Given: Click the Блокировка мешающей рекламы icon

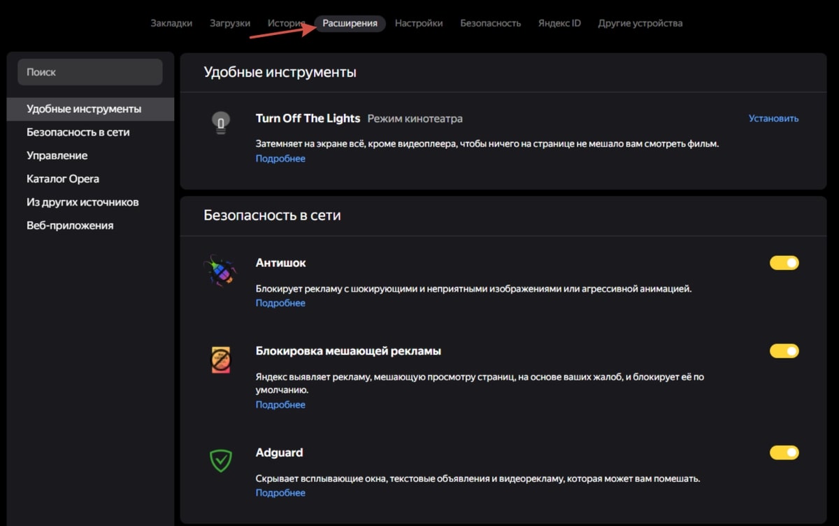Looking at the screenshot, I should click(x=221, y=359).
